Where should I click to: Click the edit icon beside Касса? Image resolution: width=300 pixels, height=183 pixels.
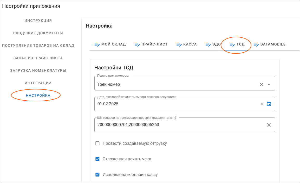point(179,44)
